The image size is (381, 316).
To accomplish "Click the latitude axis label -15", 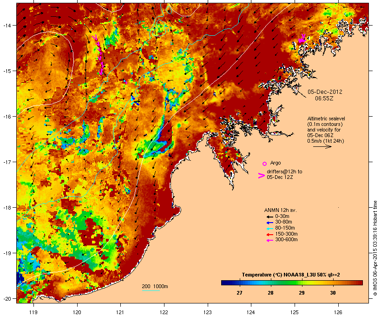I will point(7,71).
